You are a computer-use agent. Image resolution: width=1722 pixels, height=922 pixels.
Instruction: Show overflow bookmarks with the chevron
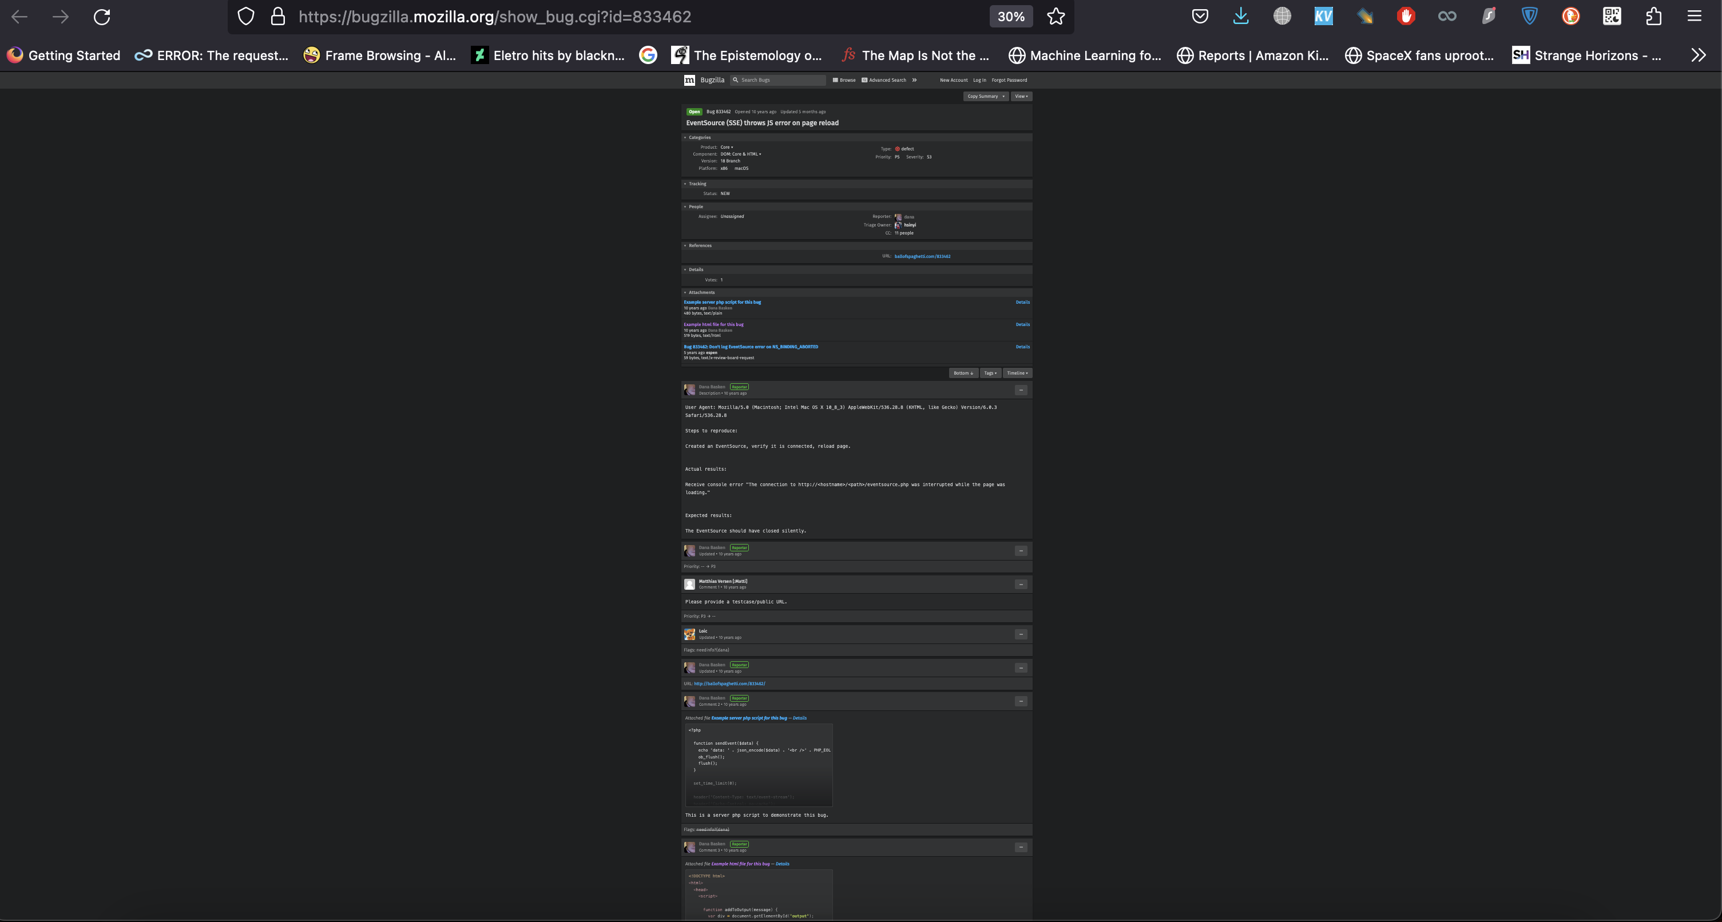[x=1699, y=55]
